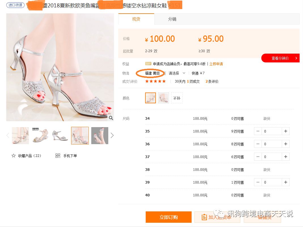Click the five-star rating in 成交\评价 row
This screenshot has width=303, height=227.
click(x=155, y=81)
